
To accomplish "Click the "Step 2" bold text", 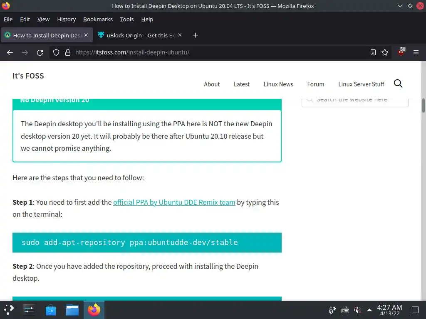I will [23, 266].
